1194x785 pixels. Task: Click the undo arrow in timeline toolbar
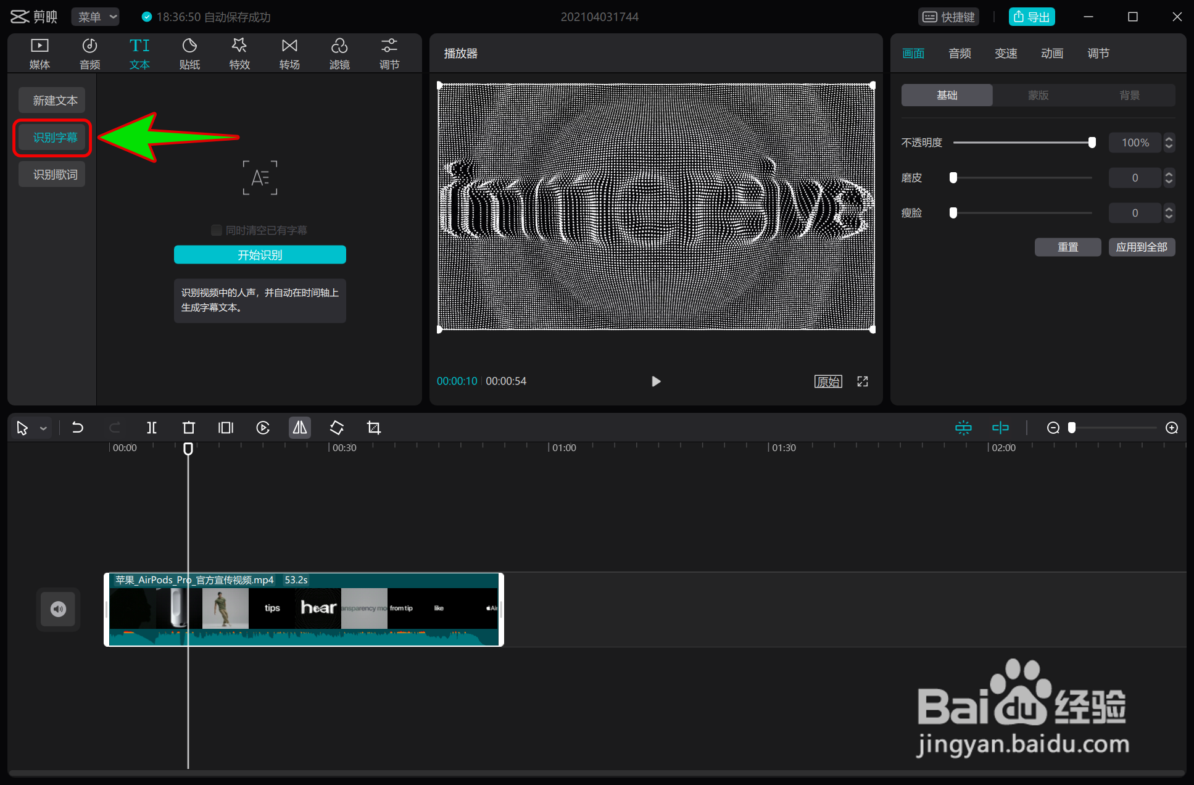click(x=78, y=428)
